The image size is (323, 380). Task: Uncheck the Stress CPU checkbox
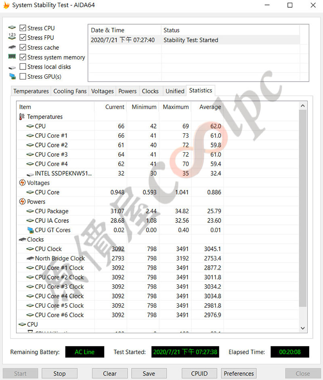23,28
